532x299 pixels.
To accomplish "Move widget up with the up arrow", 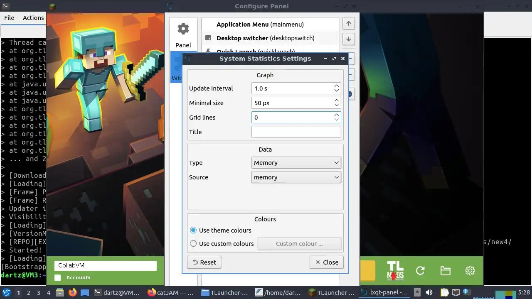I will (x=349, y=24).
